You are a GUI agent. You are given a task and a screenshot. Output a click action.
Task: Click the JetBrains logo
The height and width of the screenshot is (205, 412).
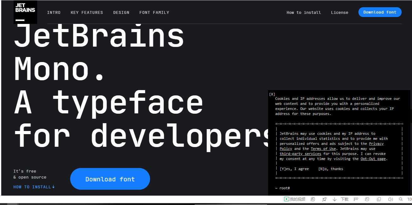25,12
